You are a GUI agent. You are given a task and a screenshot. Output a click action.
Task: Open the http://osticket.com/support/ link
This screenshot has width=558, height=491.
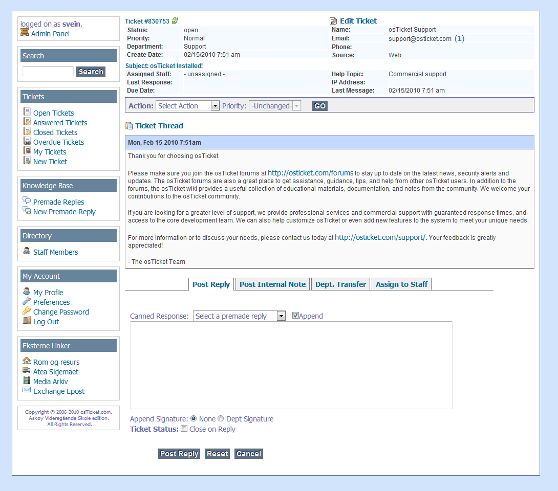380,237
